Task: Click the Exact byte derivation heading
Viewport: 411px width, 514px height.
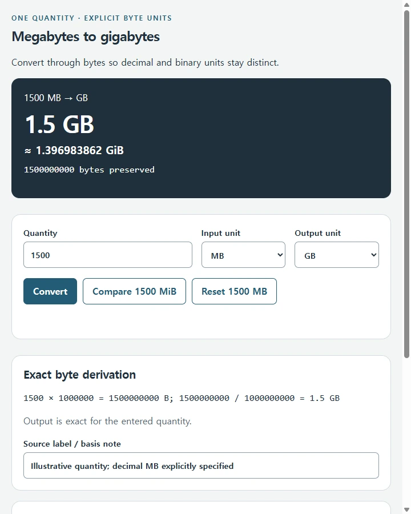Action: point(80,375)
